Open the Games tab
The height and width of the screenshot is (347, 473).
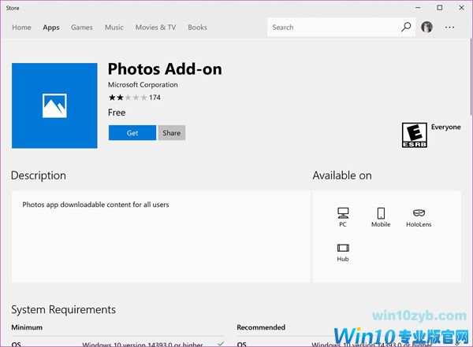[x=82, y=28]
